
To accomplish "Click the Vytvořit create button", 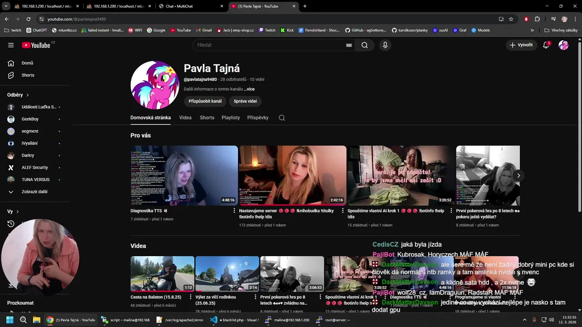I will (x=521, y=45).
